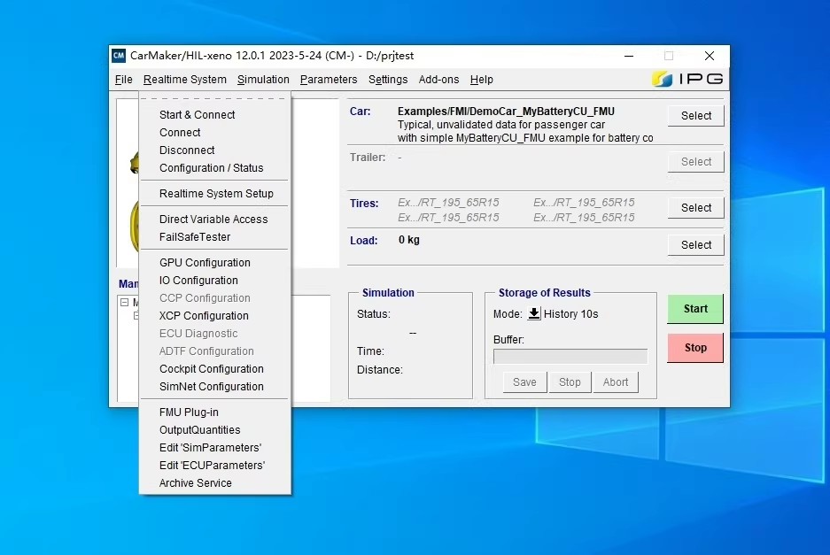Click the Buffer progress bar

tap(570, 356)
